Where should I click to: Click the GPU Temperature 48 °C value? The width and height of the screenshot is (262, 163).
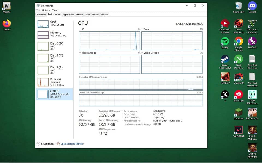tap(103, 134)
